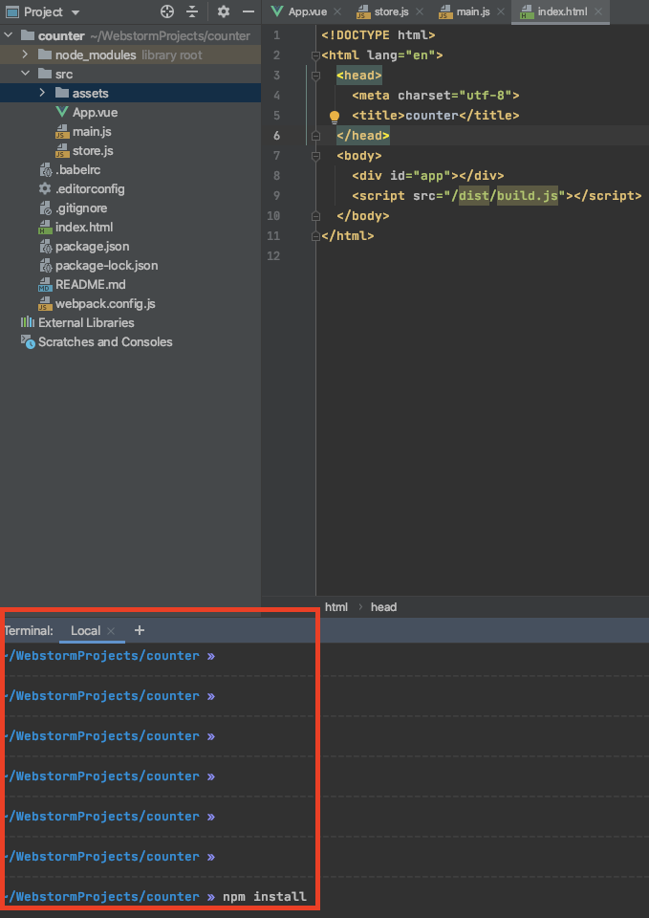Expand the node_modules folder
Screen dimensions: 649x918
point(25,55)
